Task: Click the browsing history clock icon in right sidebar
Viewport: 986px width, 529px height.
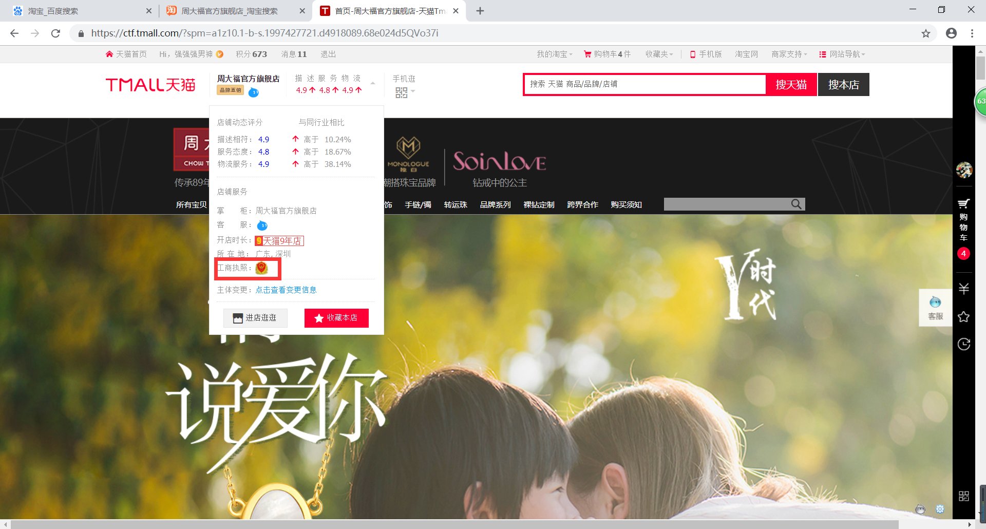Action: tap(964, 344)
